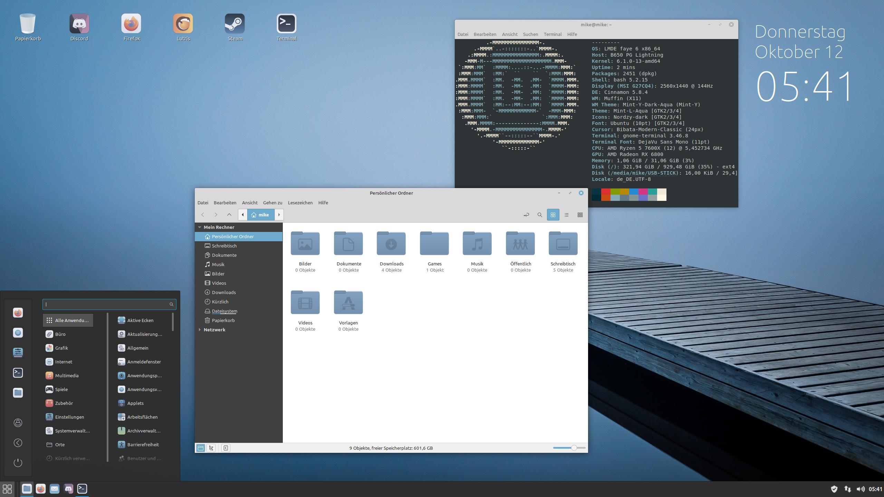The height and width of the screenshot is (497, 884).
Task: Open the terminal's Suchen menu
Action: 530,34
